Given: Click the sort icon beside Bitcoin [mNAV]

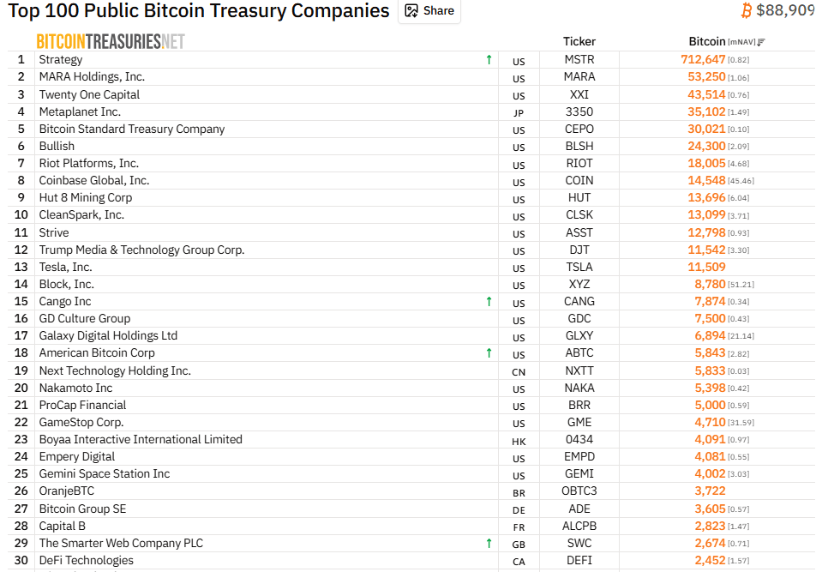Looking at the screenshot, I should 759,41.
